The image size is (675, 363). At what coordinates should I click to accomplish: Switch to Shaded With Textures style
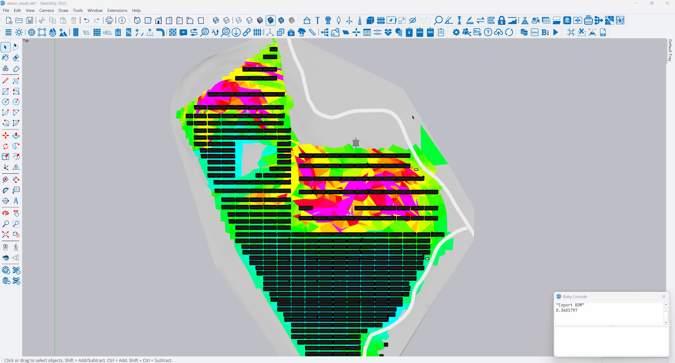(270, 20)
